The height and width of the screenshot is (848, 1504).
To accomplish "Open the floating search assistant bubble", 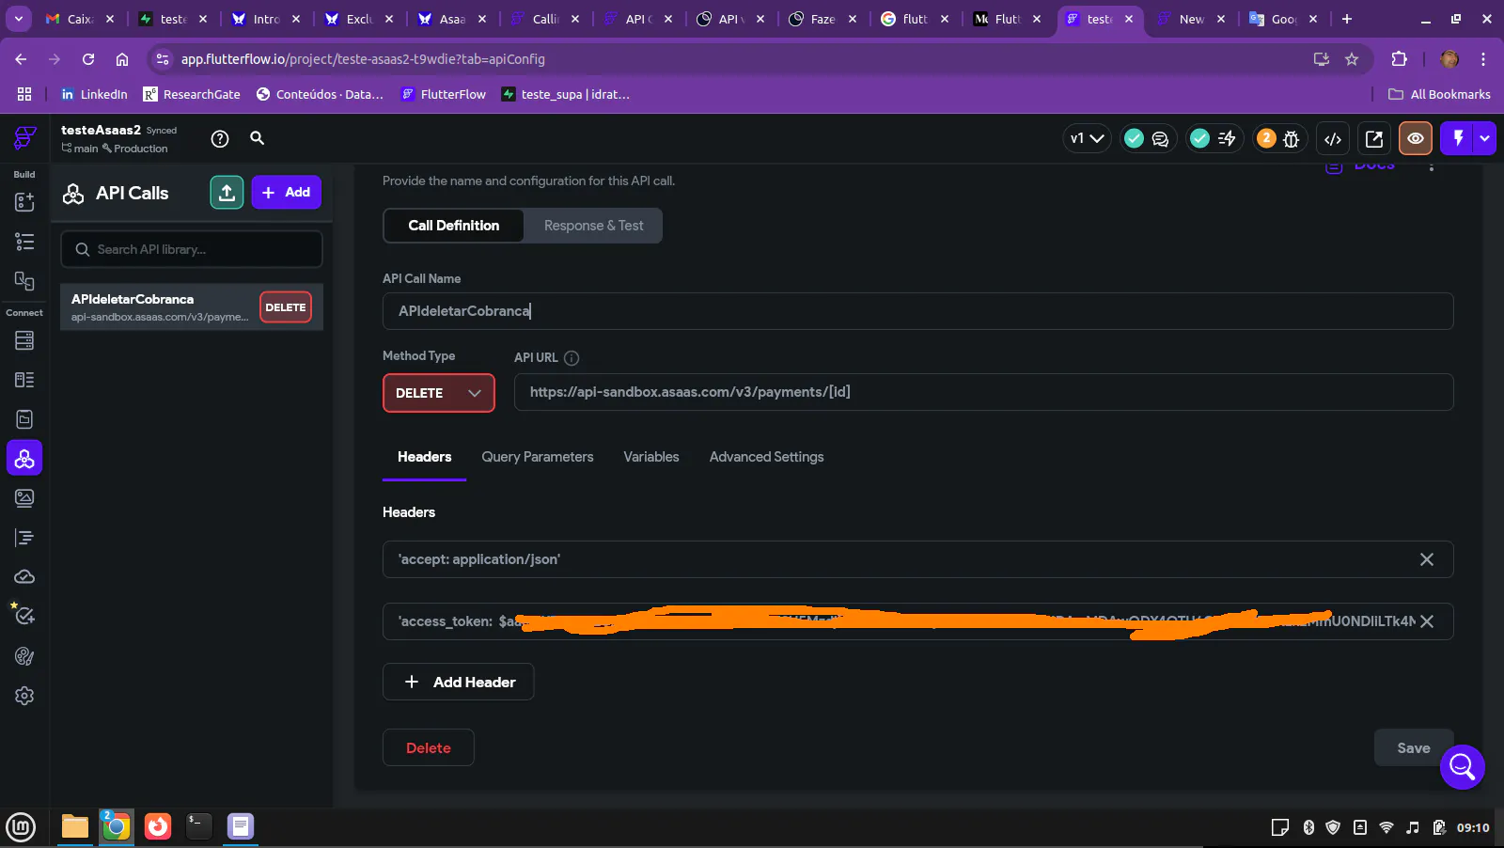I will (1463, 767).
